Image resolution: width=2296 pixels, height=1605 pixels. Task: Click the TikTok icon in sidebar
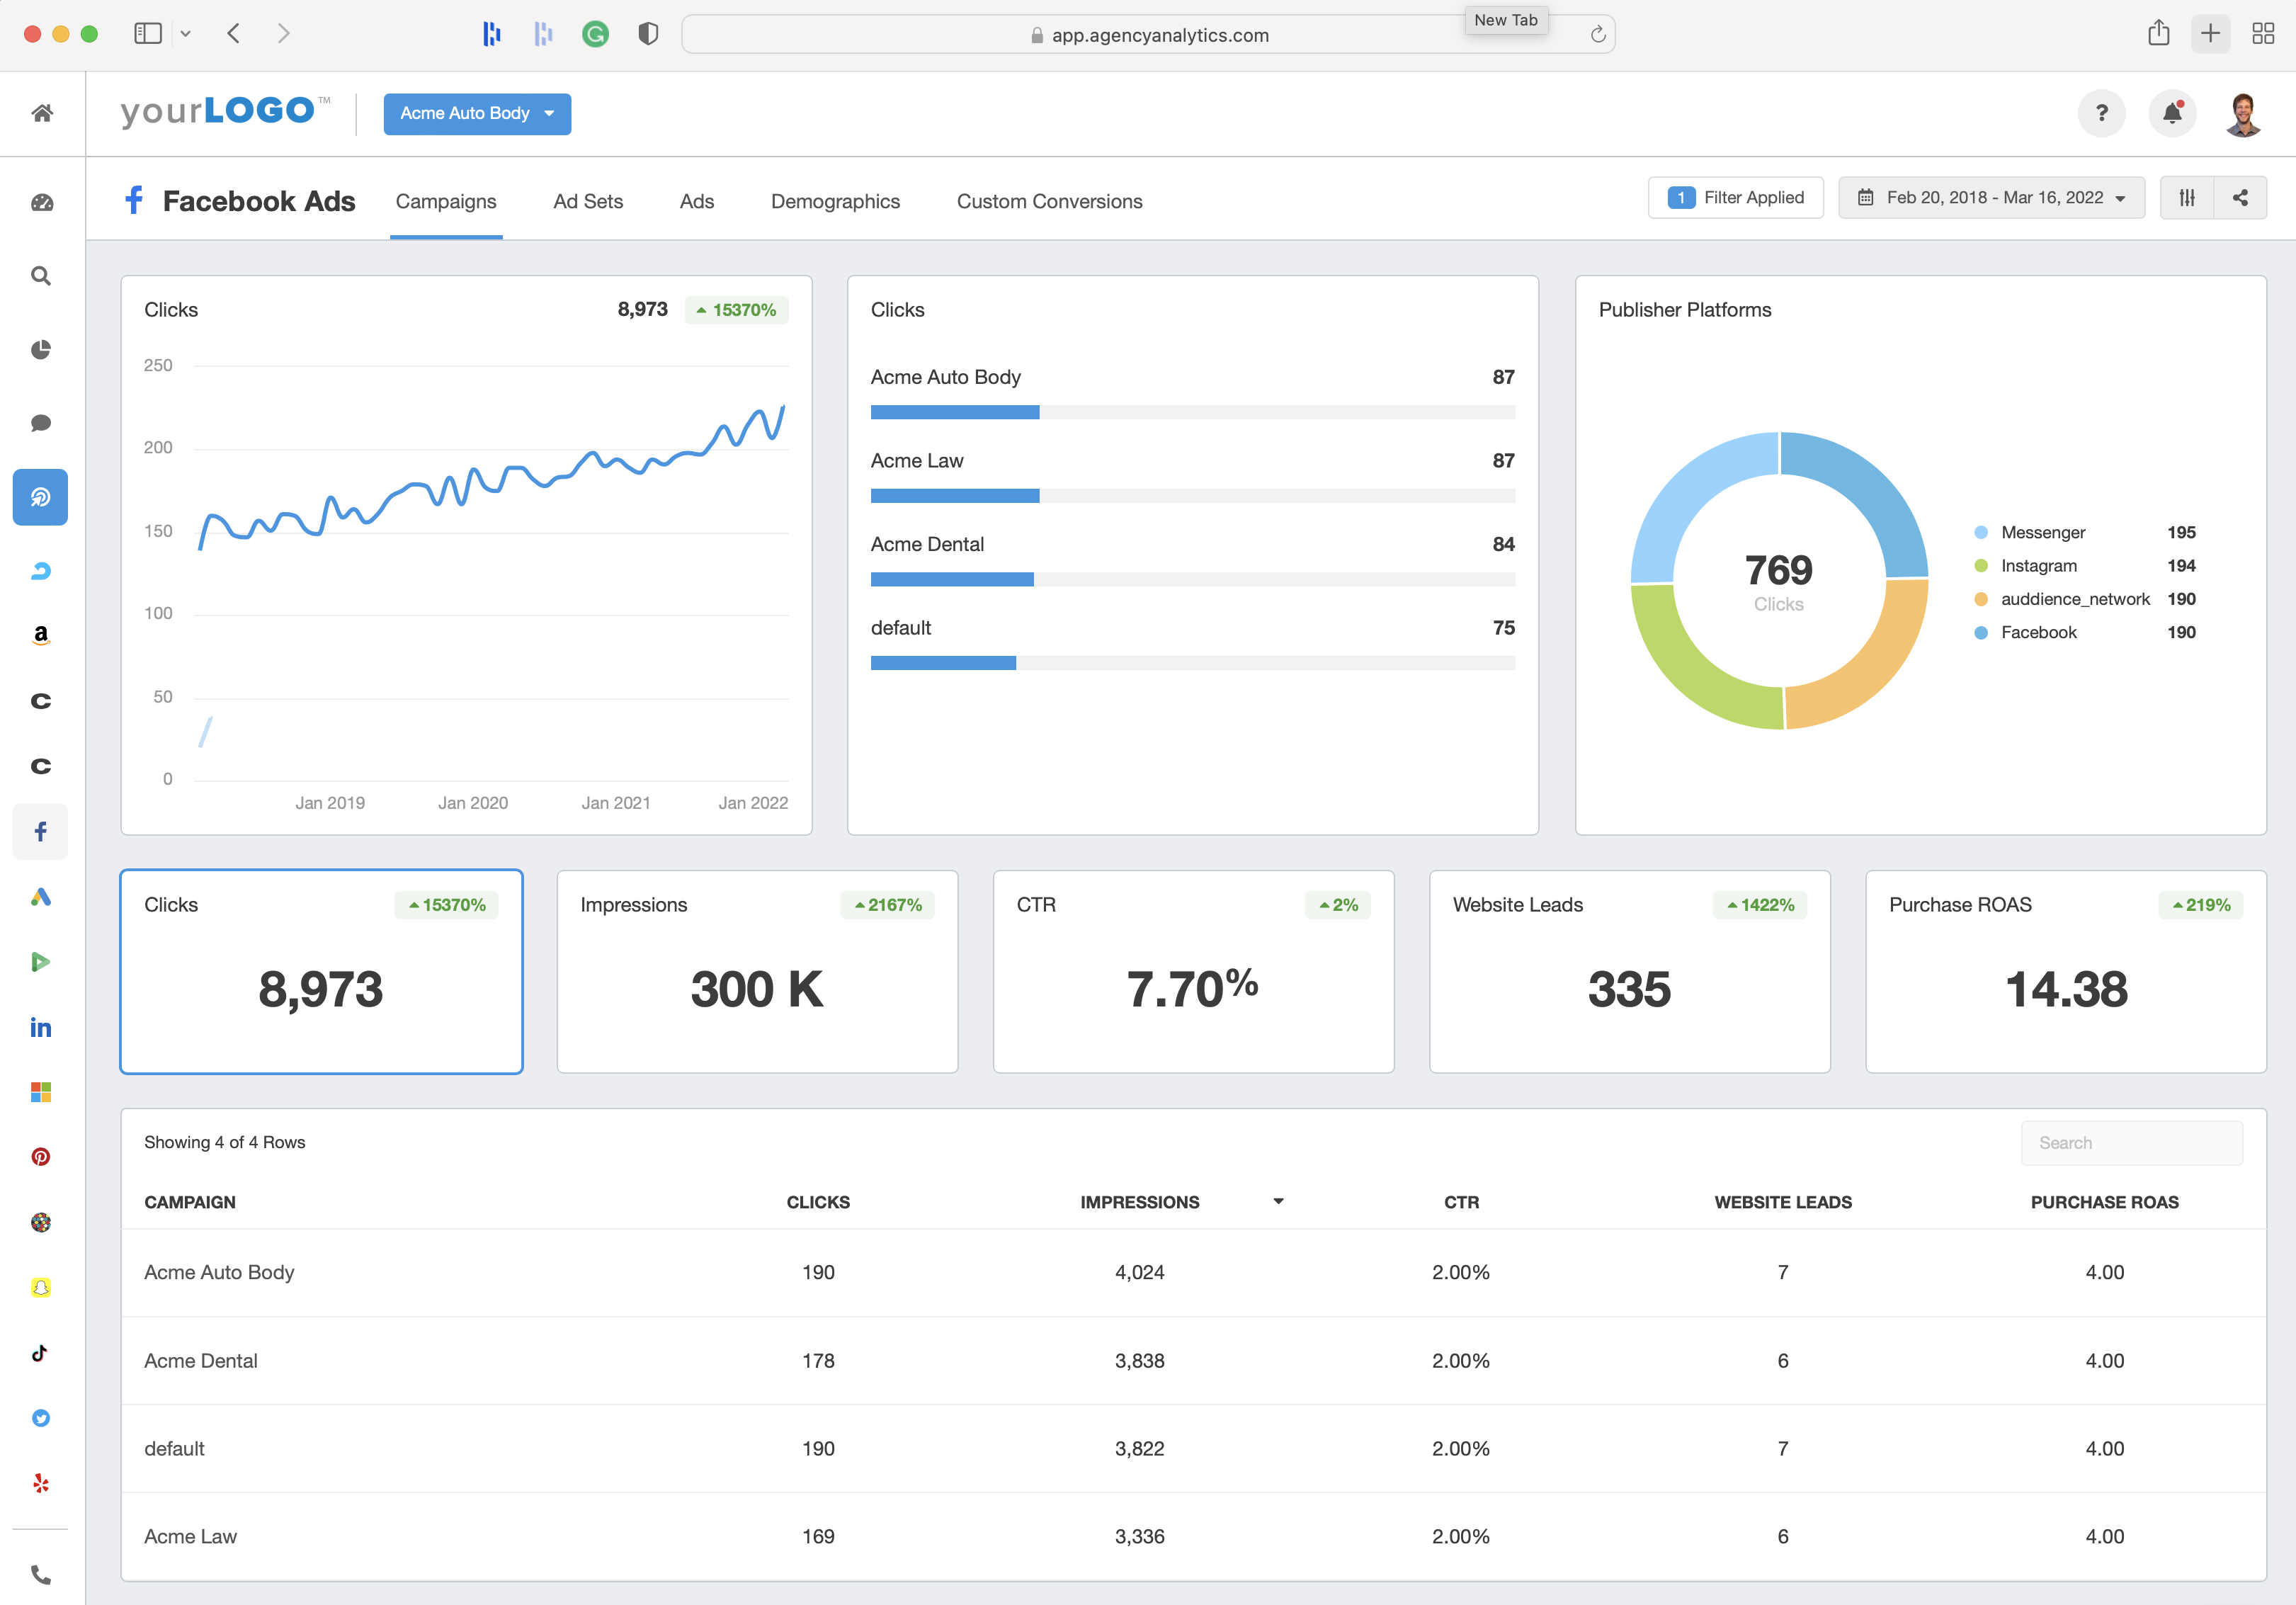(42, 1354)
